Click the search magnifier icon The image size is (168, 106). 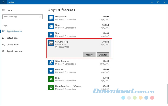tap(41, 17)
